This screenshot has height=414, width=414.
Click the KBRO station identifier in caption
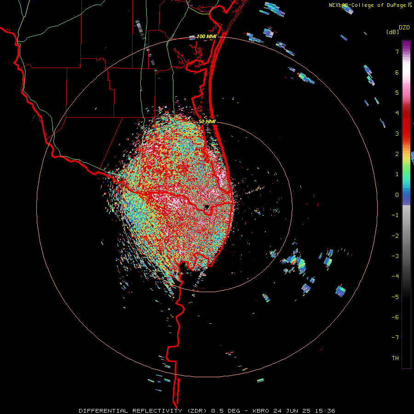pyautogui.click(x=261, y=411)
